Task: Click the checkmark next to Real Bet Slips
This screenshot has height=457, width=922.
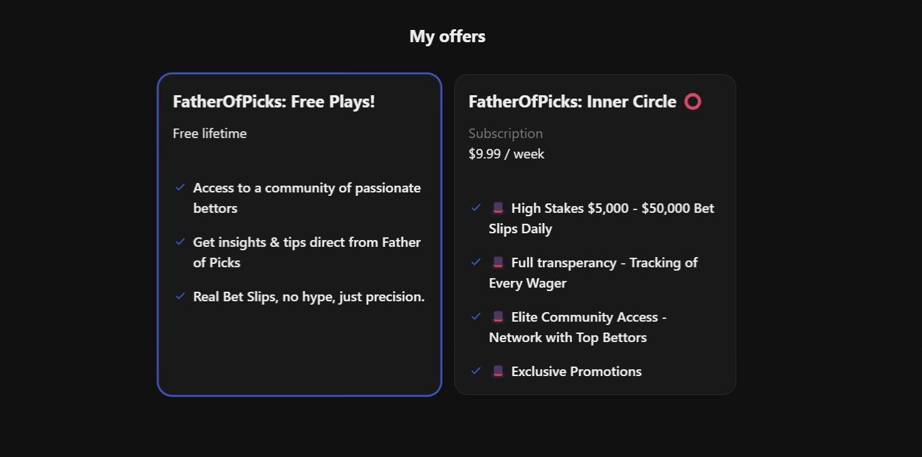Action: [x=180, y=295]
